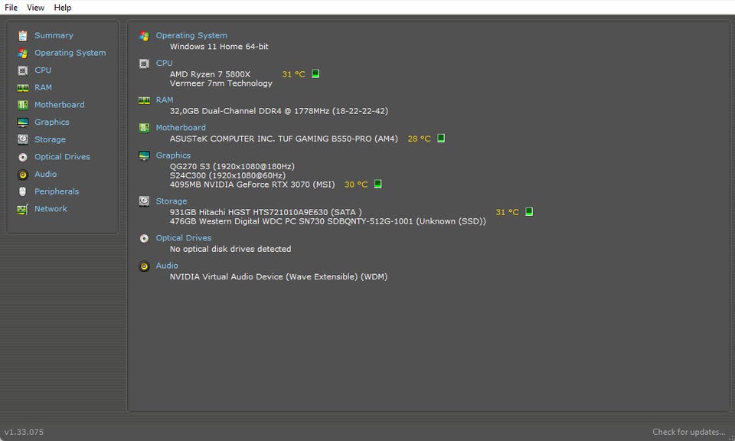Screen dimensions: 735x441
Task: Click the Optical Drives disc icon in summary panel
Action: pyautogui.click(x=144, y=239)
